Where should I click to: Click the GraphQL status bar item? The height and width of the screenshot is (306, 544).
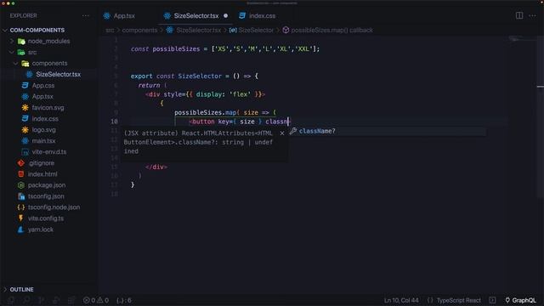tap(520, 300)
